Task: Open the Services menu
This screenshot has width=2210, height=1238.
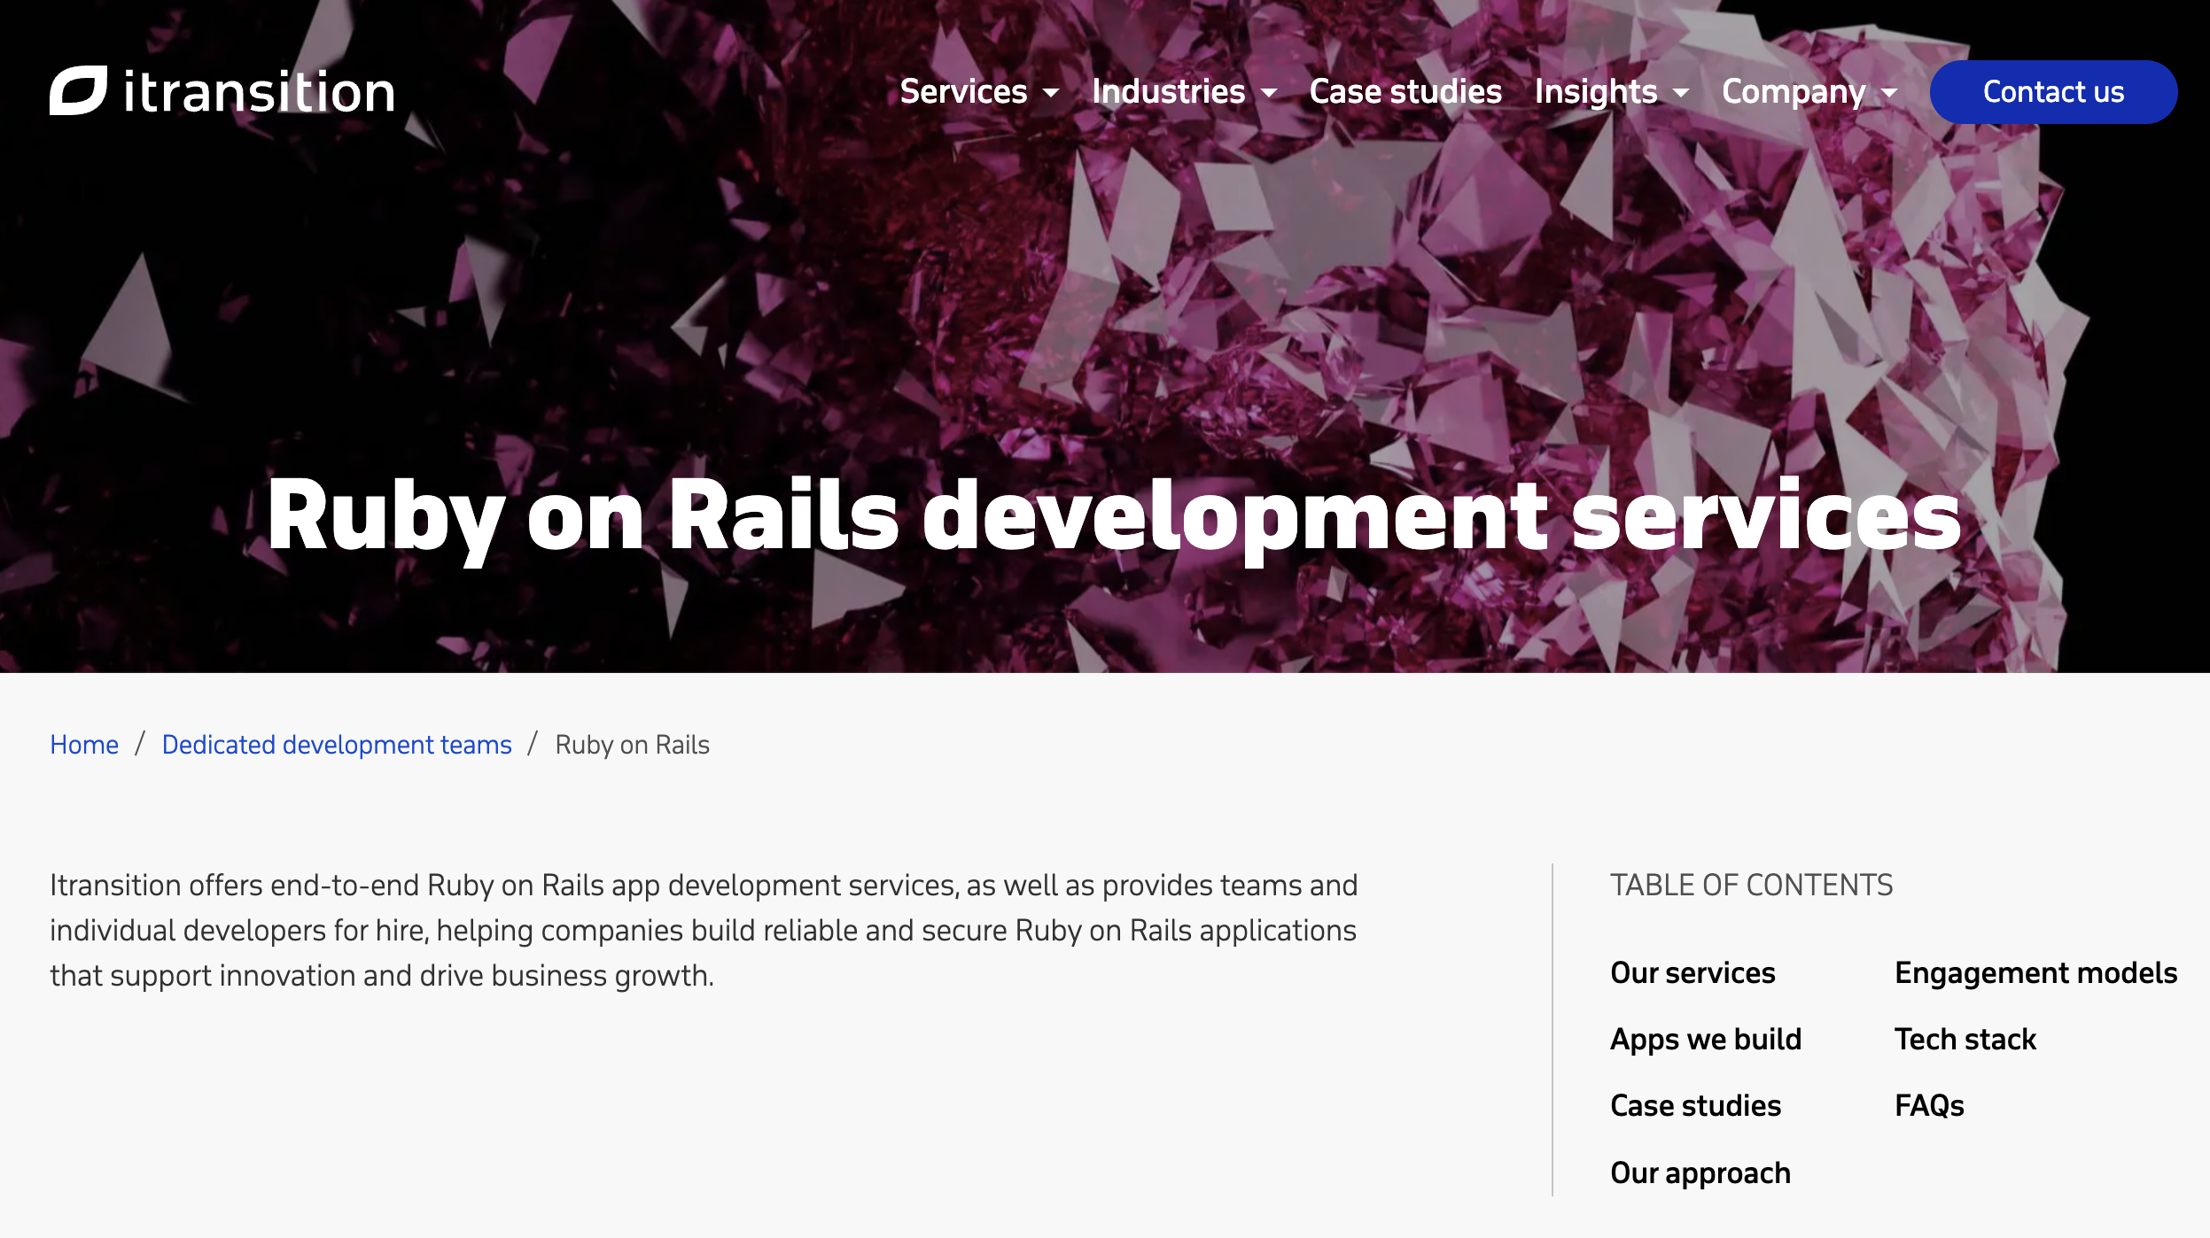Action: click(963, 92)
